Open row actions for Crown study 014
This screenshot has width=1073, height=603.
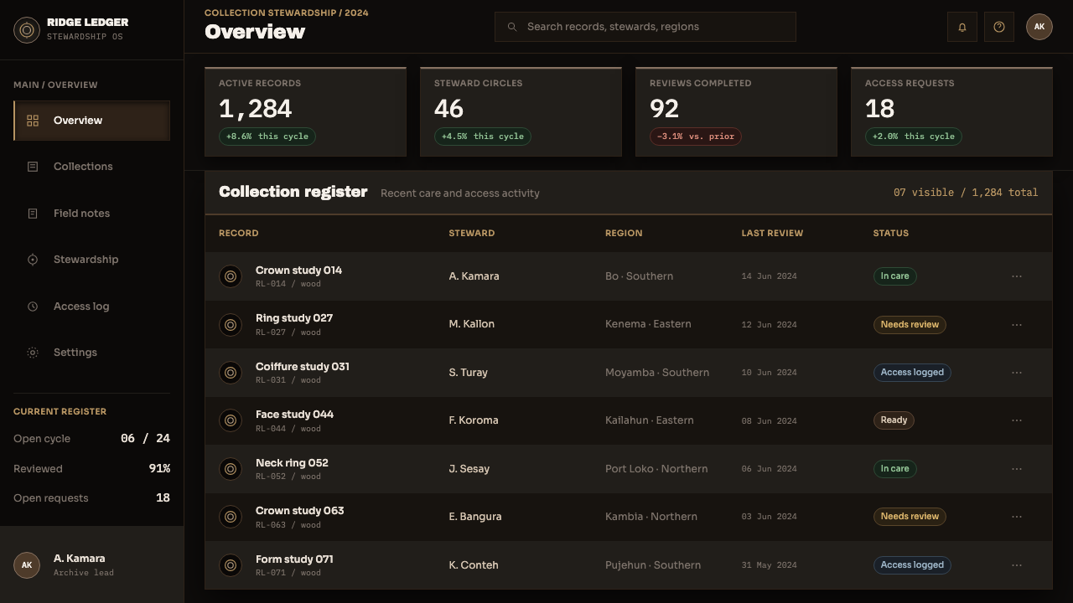[x=1017, y=276]
